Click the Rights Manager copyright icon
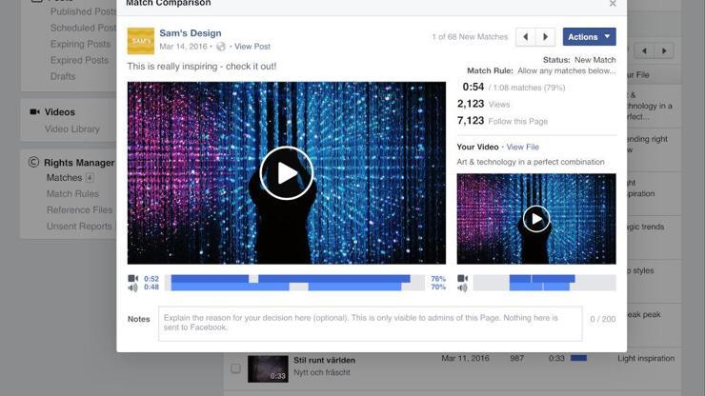The width and height of the screenshot is (705, 396). coord(33,163)
